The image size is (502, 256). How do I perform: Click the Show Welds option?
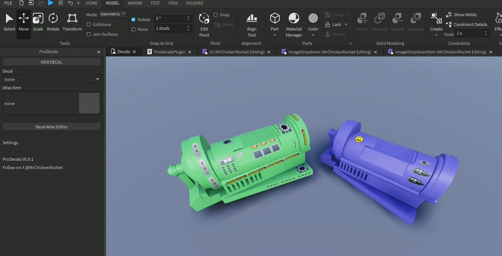coord(461,15)
